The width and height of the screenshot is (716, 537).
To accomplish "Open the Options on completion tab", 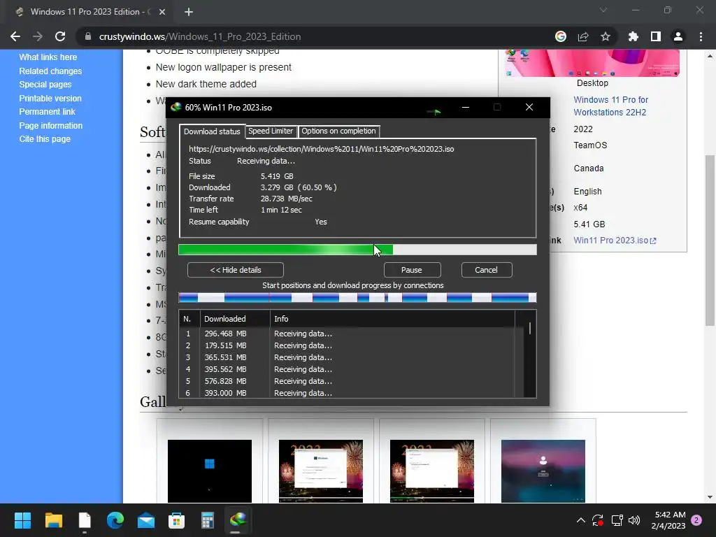I will 338,131.
